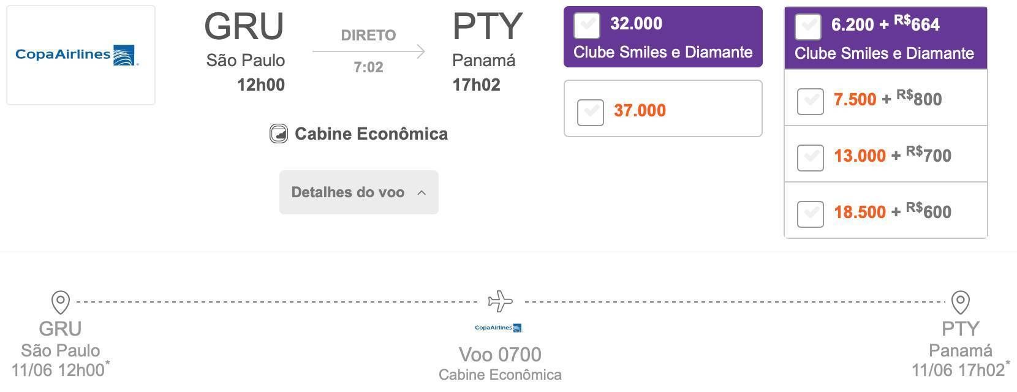This screenshot has width=1017, height=392.
Task: Click the cabin seat icon beside Cabine Econômica
Action: point(279,134)
